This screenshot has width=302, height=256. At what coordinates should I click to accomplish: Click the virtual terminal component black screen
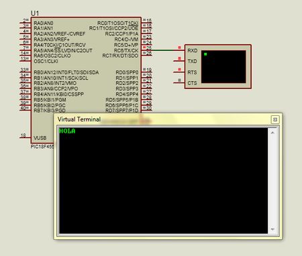click(x=223, y=66)
